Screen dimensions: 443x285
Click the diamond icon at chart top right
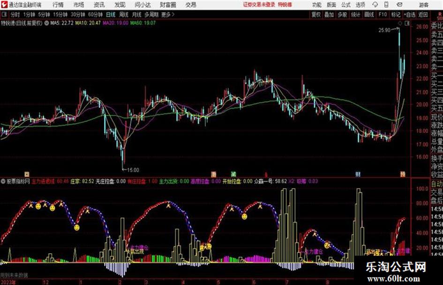(400, 24)
